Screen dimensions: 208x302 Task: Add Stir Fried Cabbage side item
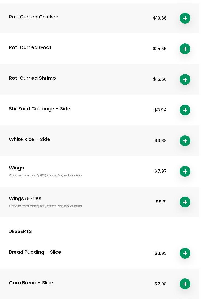tap(185, 110)
